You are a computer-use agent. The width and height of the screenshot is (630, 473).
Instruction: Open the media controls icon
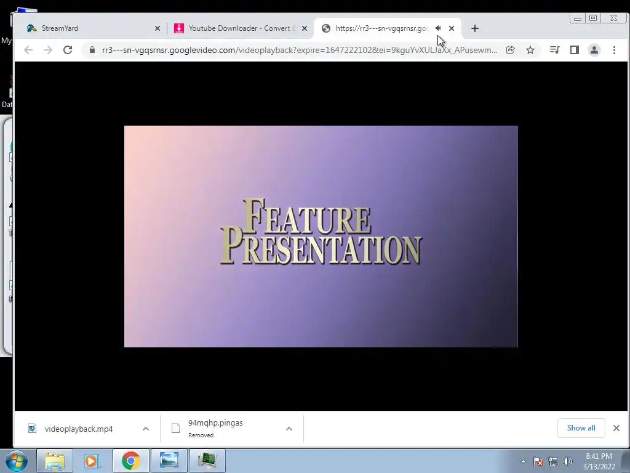554,50
